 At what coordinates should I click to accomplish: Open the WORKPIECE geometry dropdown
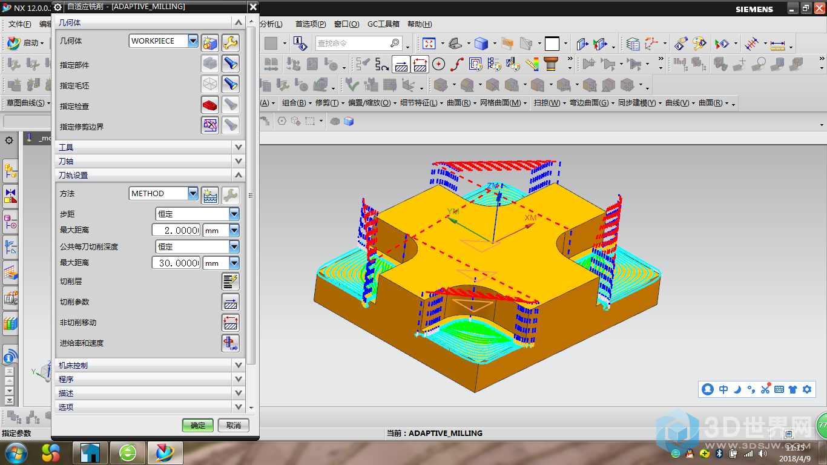click(193, 41)
